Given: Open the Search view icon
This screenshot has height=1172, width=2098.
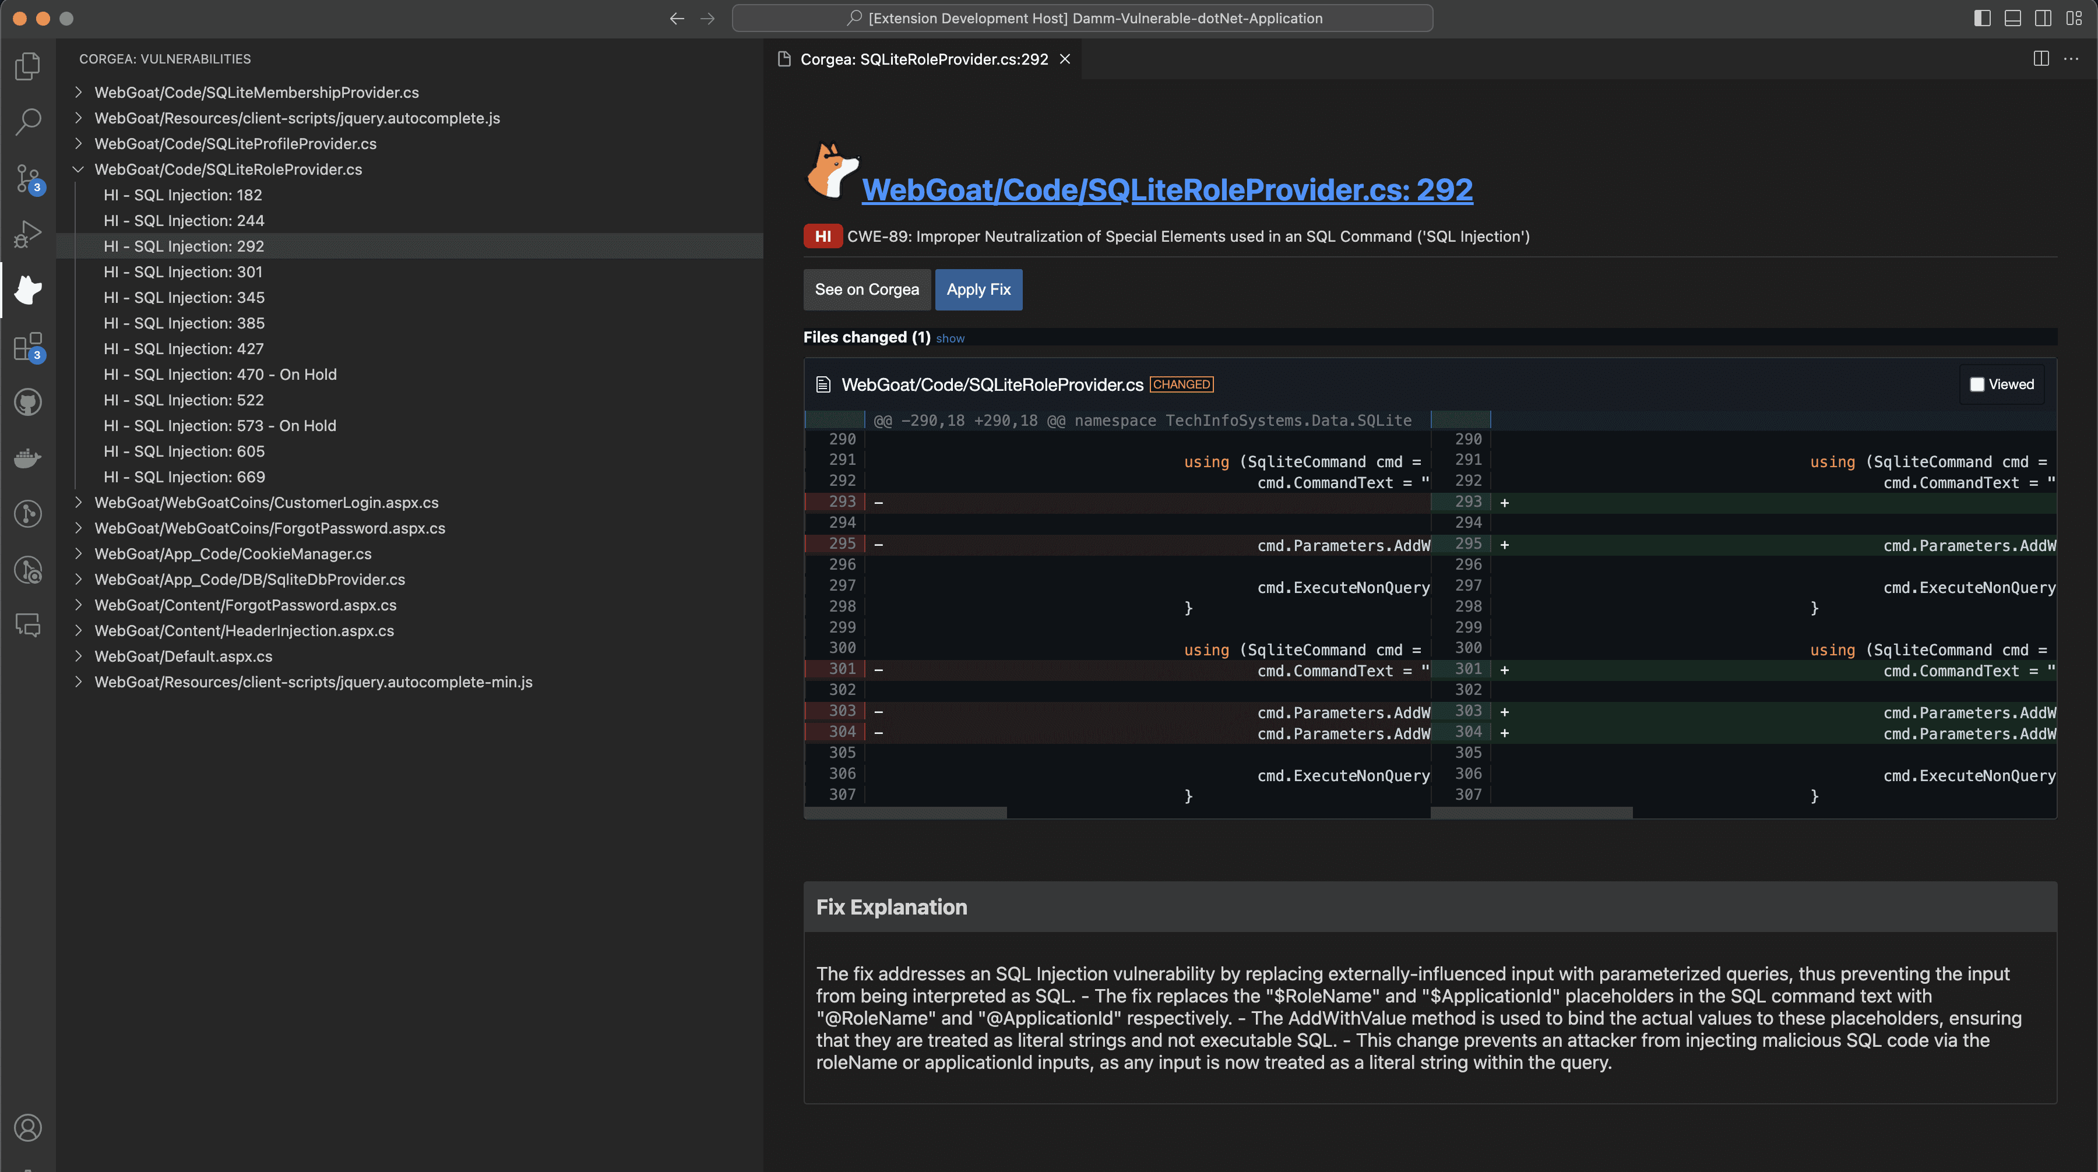Looking at the screenshot, I should (x=28, y=122).
